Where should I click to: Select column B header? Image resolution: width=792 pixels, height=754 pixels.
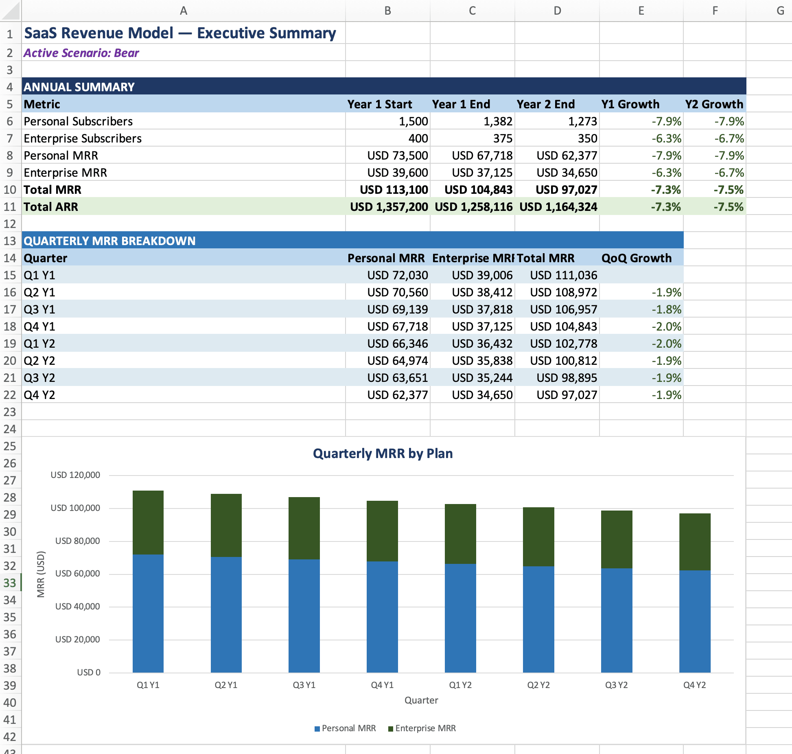tap(387, 11)
